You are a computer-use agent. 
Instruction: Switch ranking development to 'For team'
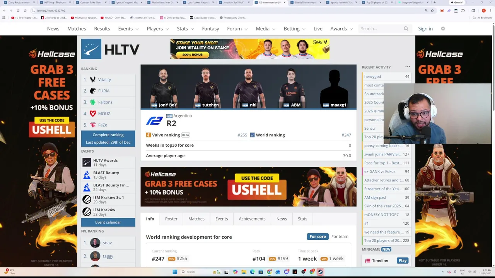[340, 237]
